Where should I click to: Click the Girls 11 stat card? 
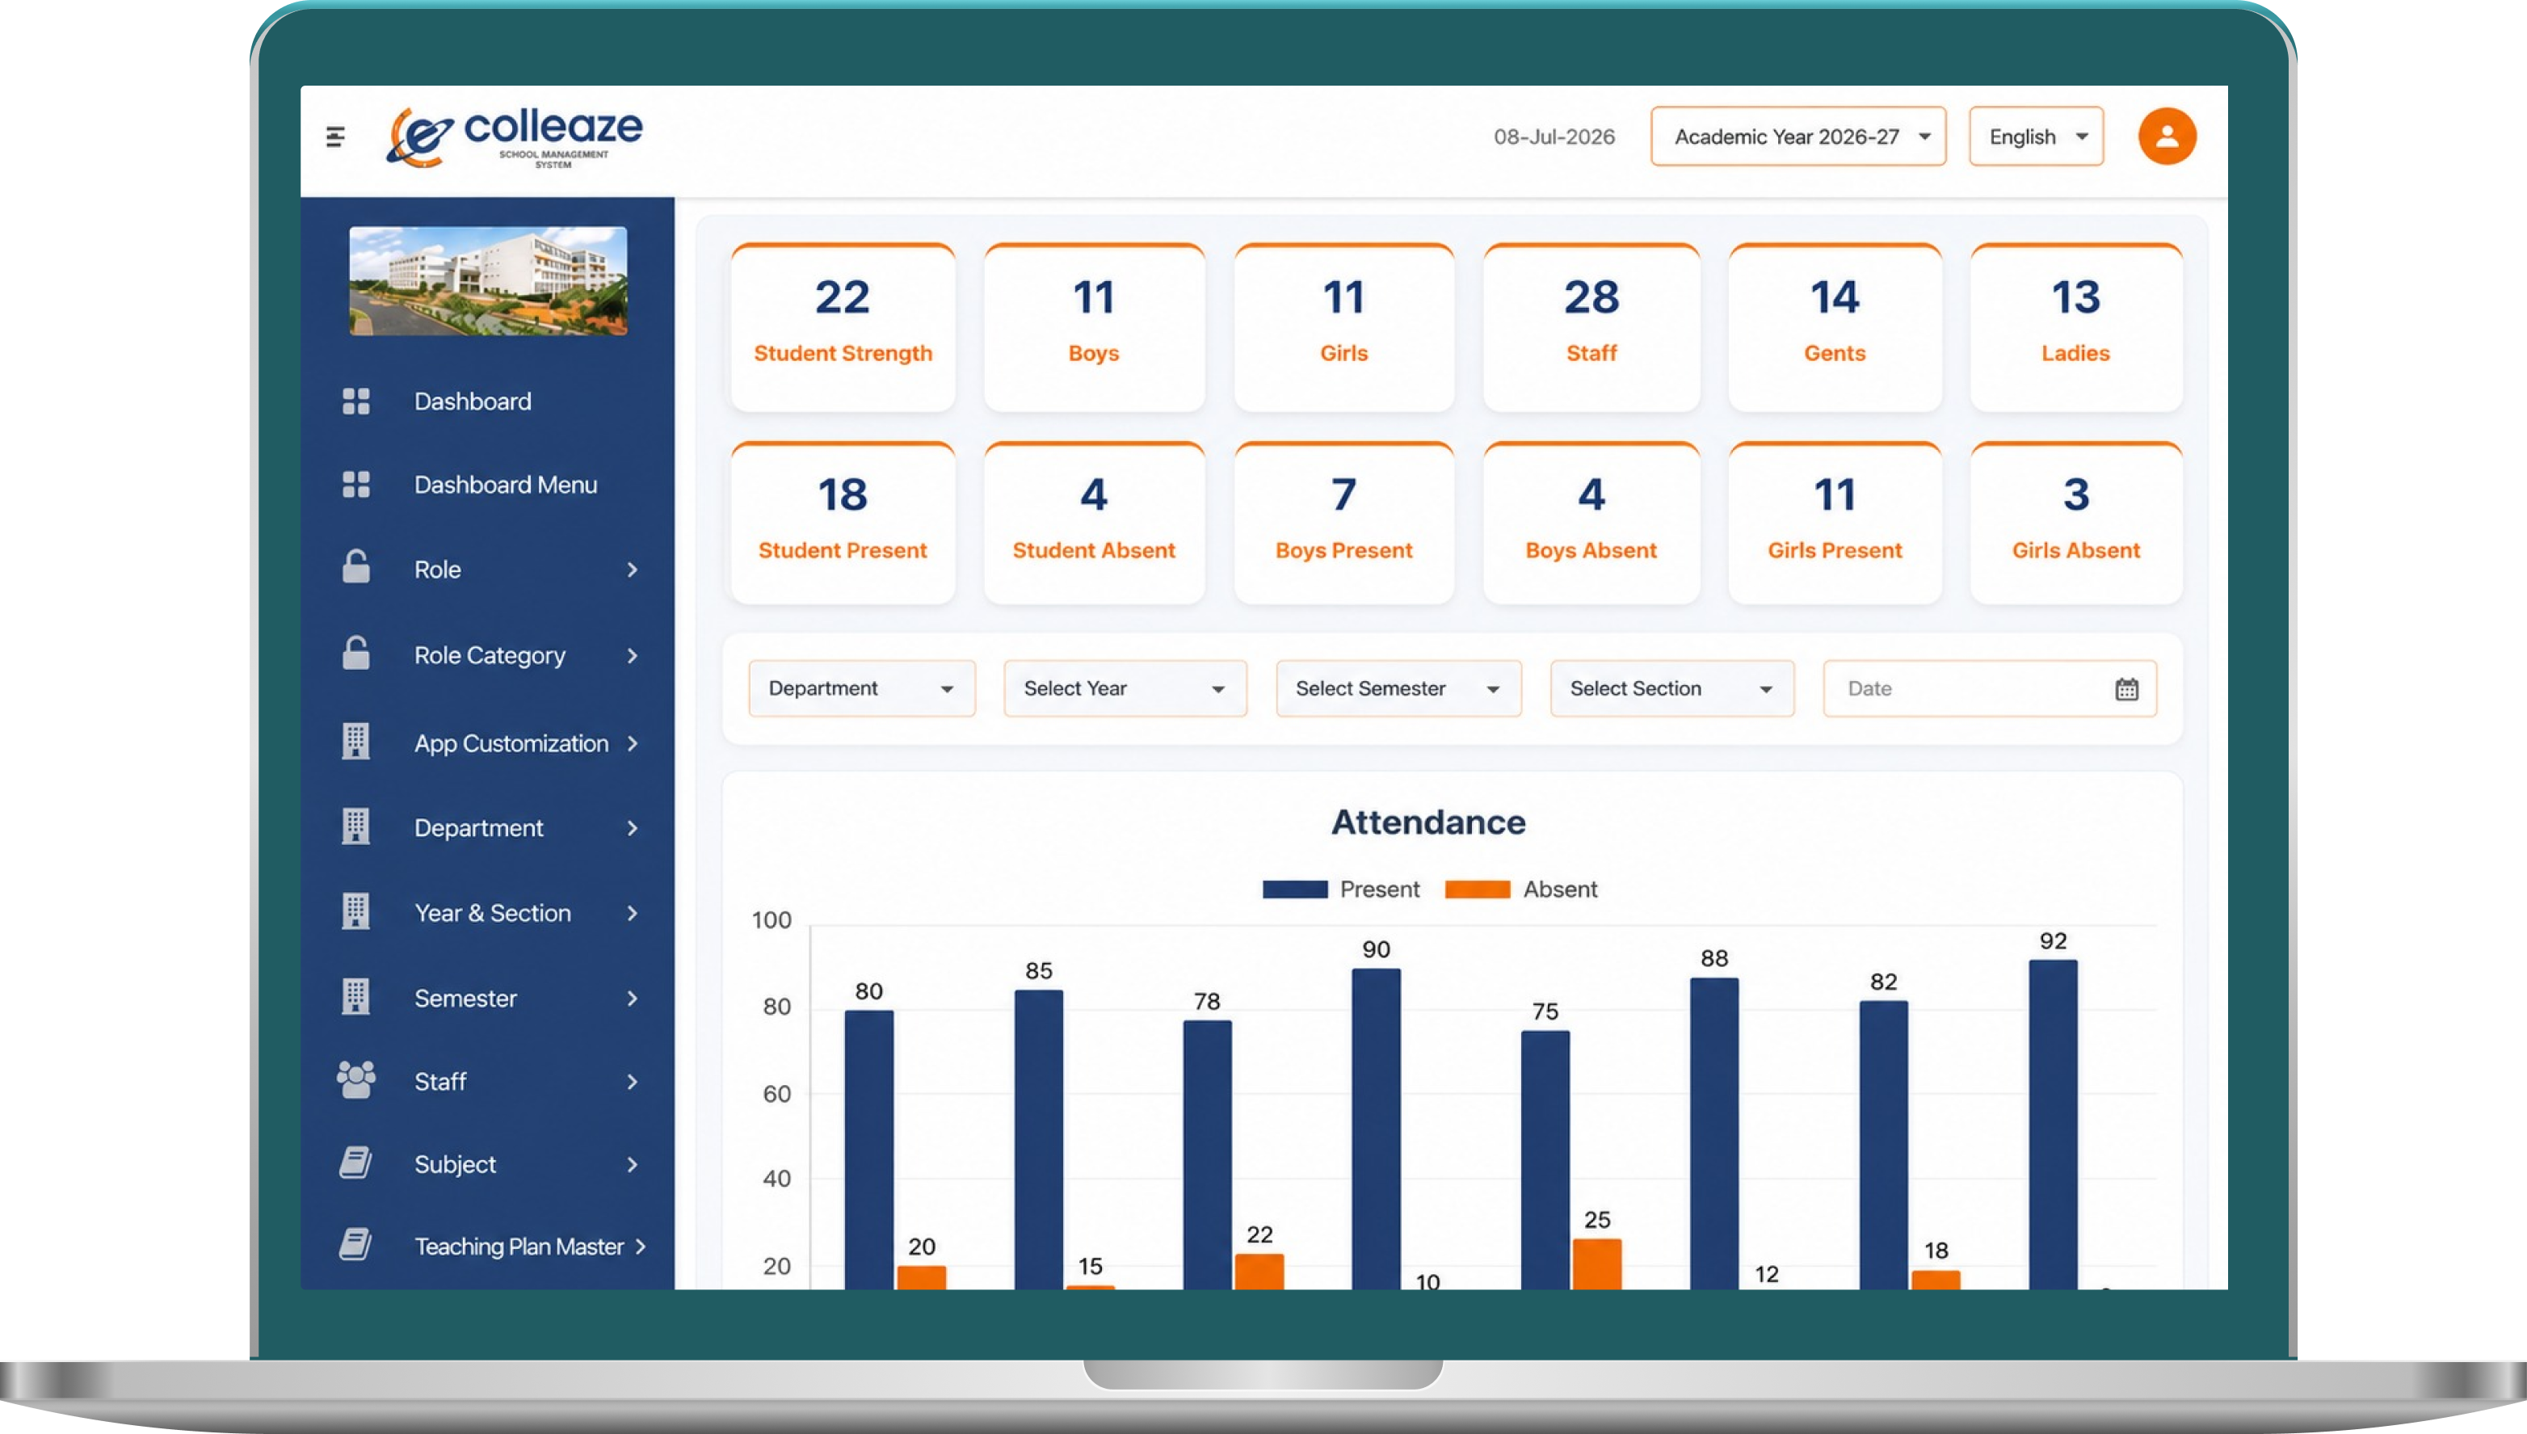(x=1344, y=328)
